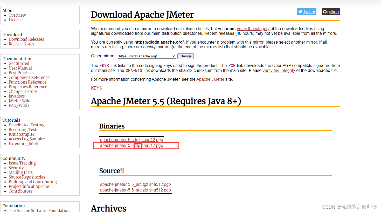Open the Best Practices documentation

click(21, 73)
